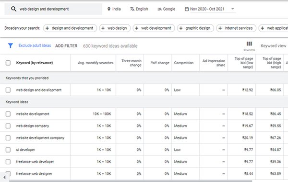Check the 'website development' row checkbox
Viewport: 288px width, 182px height.
tap(8, 114)
